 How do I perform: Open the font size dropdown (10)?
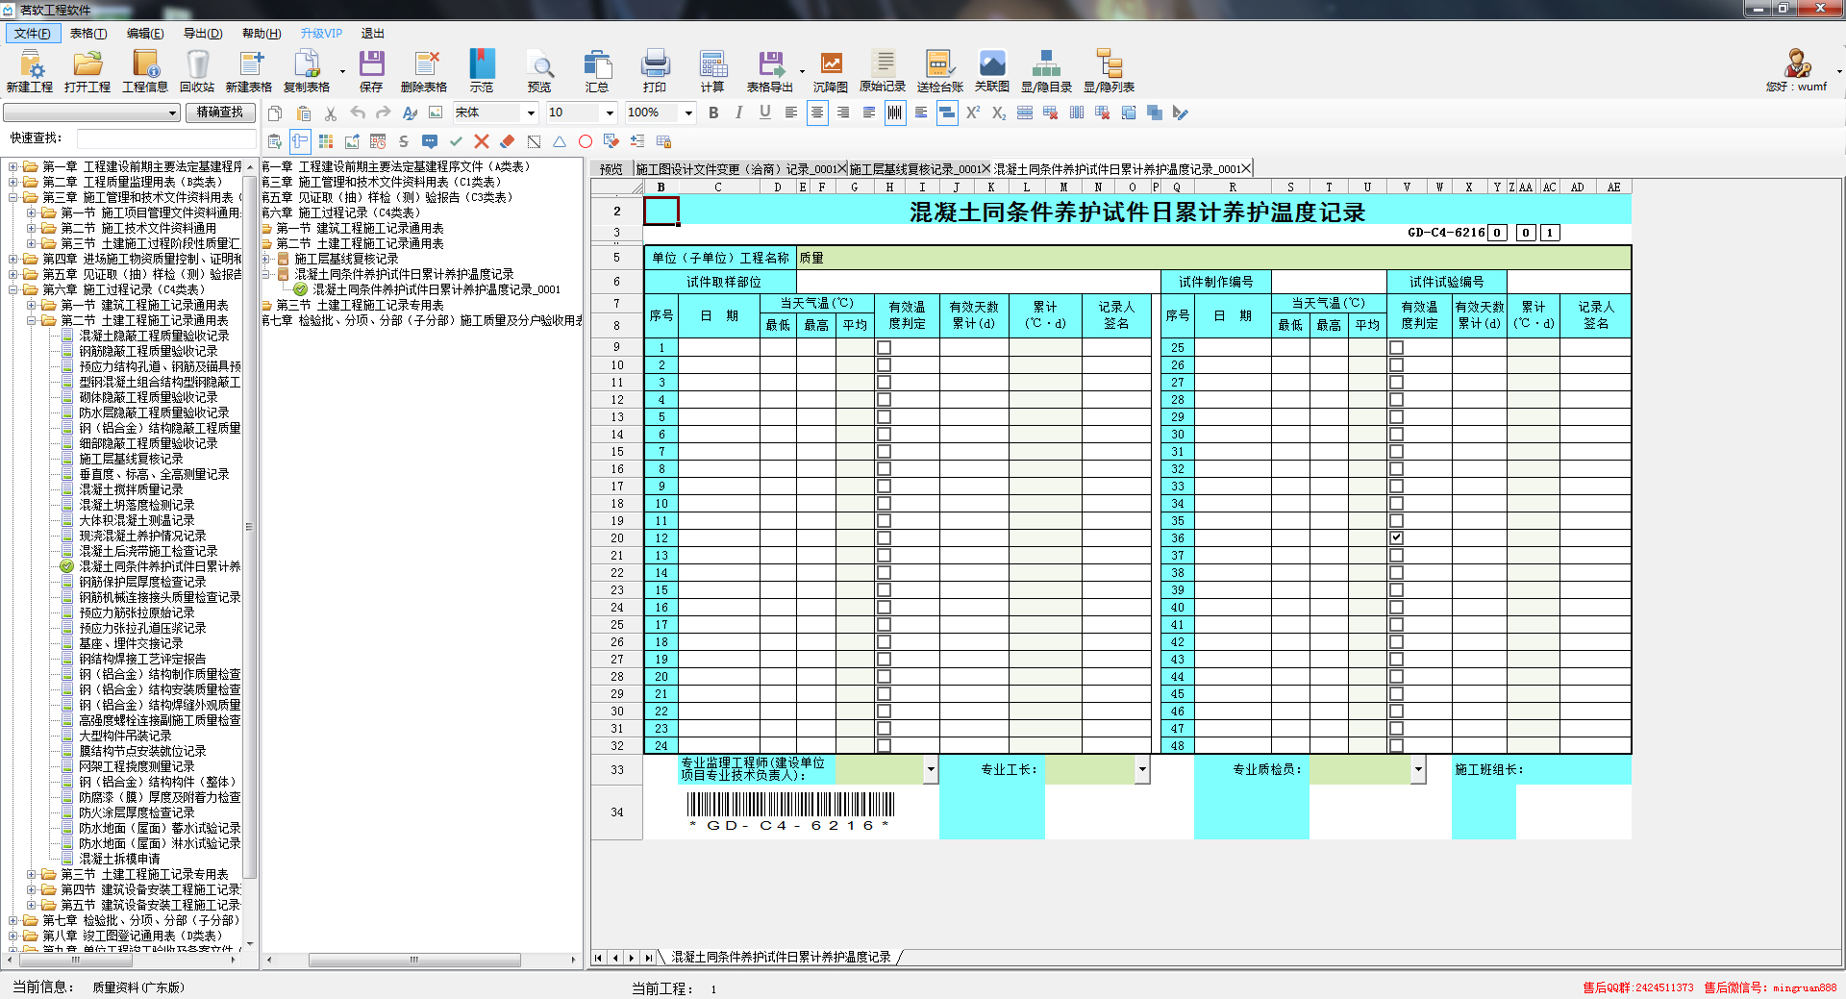pos(610,112)
